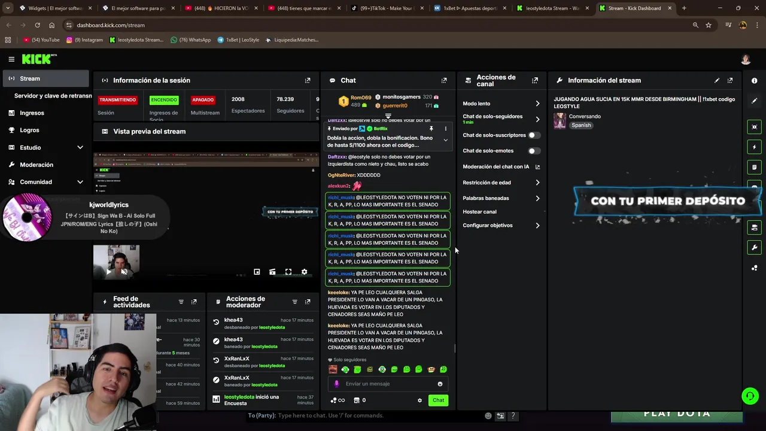Open WhatsApp bookmark in bookmarks bar
Screen dimensions: 766x431
pyautogui.click(x=191, y=40)
